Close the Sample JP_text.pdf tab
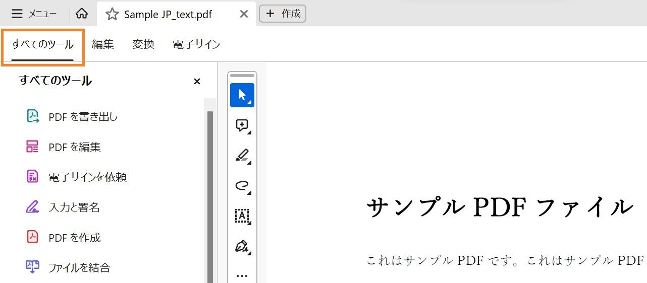The image size is (647, 283). pos(244,14)
